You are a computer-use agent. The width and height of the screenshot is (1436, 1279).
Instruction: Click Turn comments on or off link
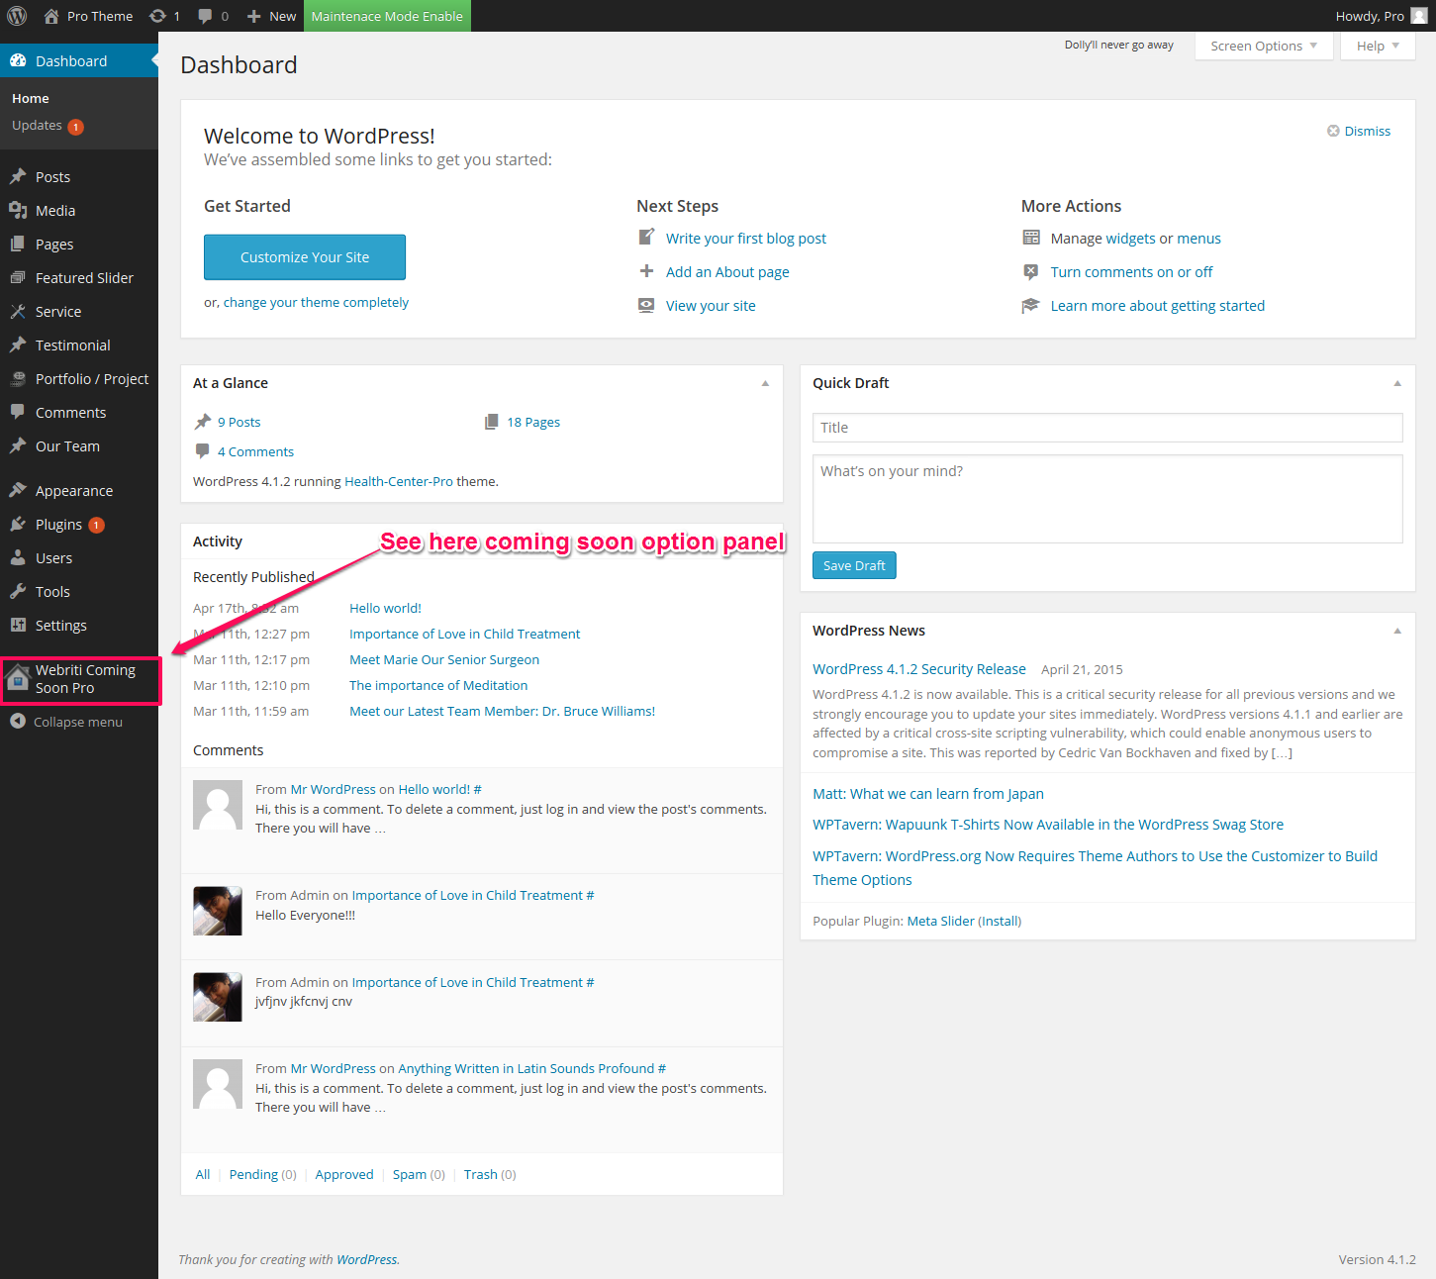click(x=1131, y=271)
